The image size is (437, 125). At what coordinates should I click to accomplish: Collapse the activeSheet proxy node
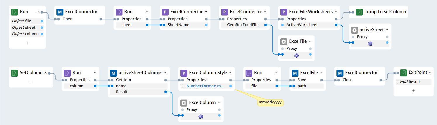coord(387,30)
